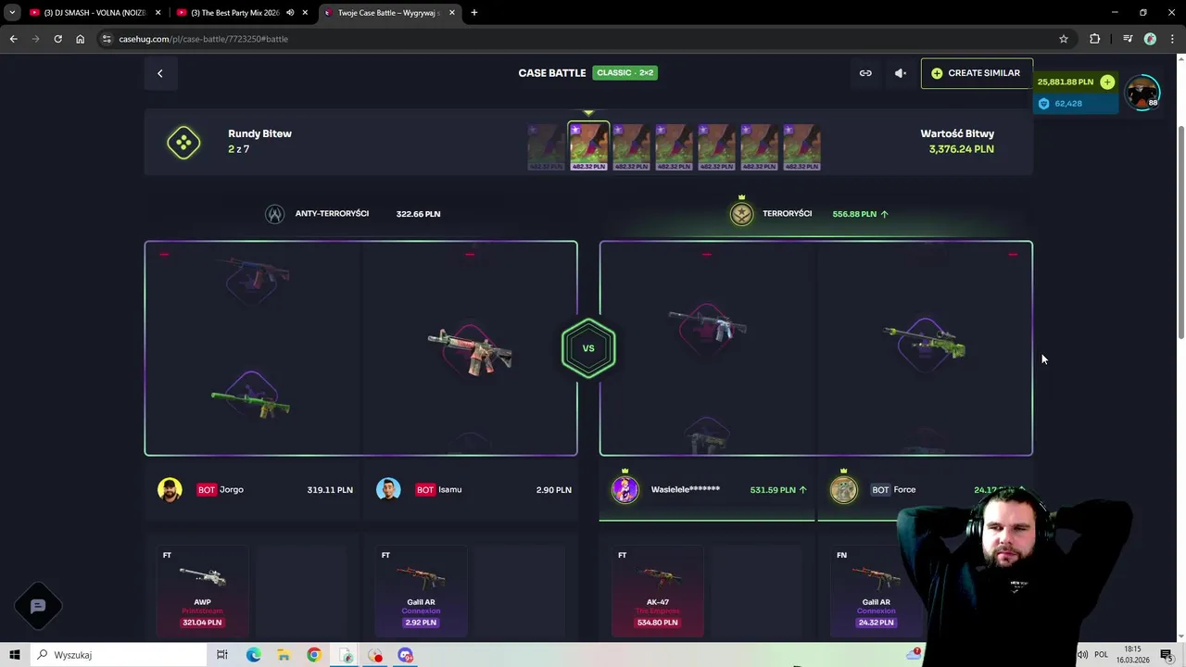Open bot Force's avatar
The height and width of the screenshot is (667, 1186).
pos(843,489)
